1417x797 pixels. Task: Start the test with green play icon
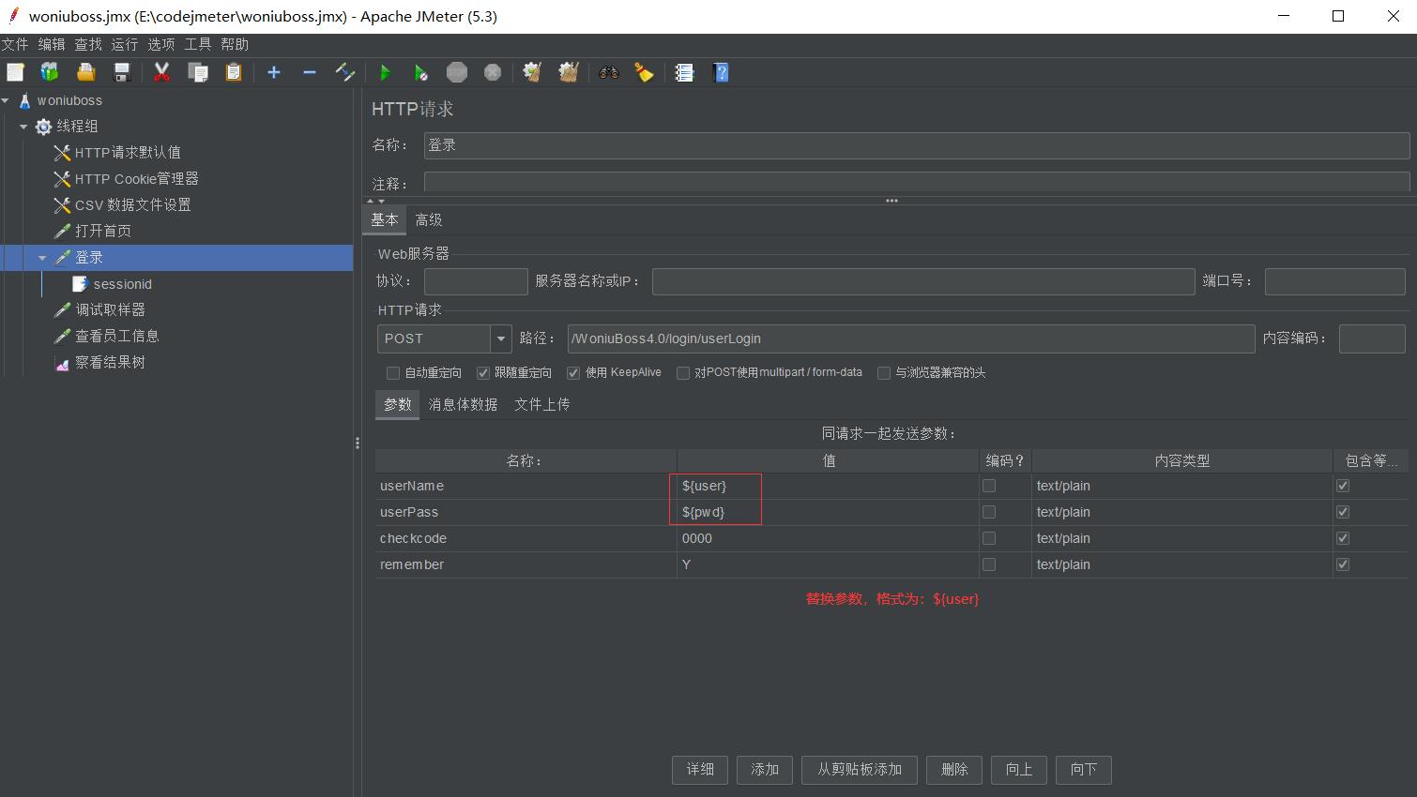click(385, 72)
